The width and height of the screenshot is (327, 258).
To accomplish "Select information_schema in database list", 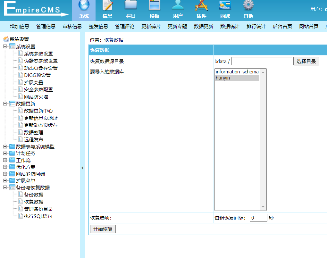I will (237, 72).
